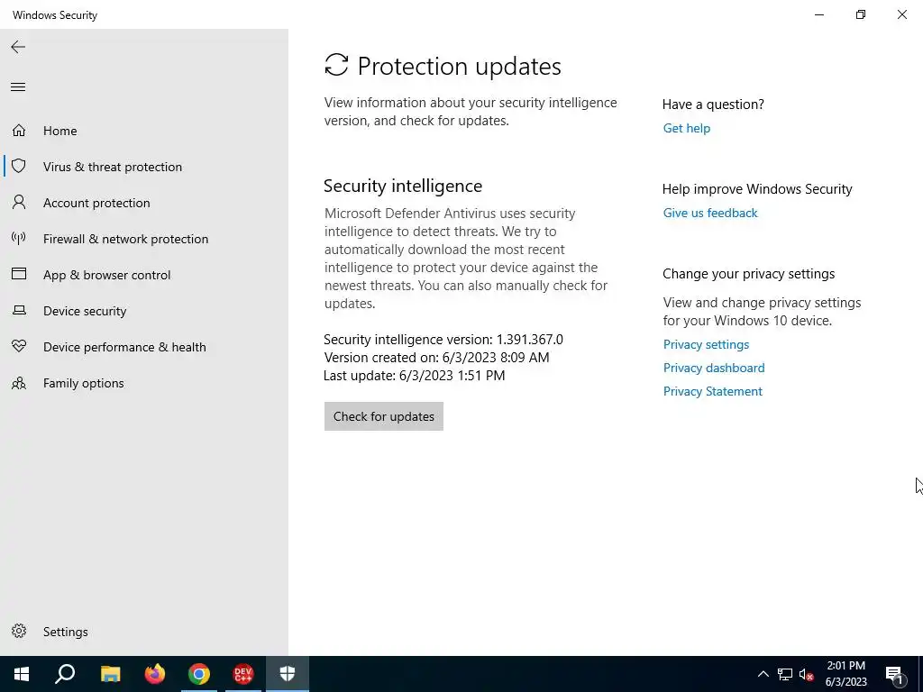The width and height of the screenshot is (923, 692).
Task: Click the network tray icon
Action: point(785,674)
